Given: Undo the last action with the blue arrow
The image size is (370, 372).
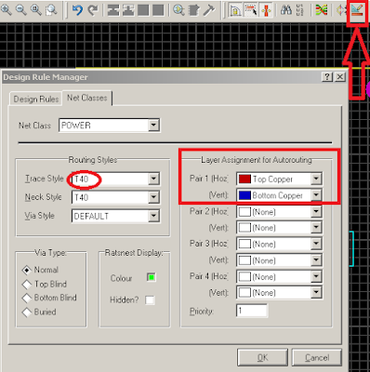Looking at the screenshot, I should [x=77, y=10].
